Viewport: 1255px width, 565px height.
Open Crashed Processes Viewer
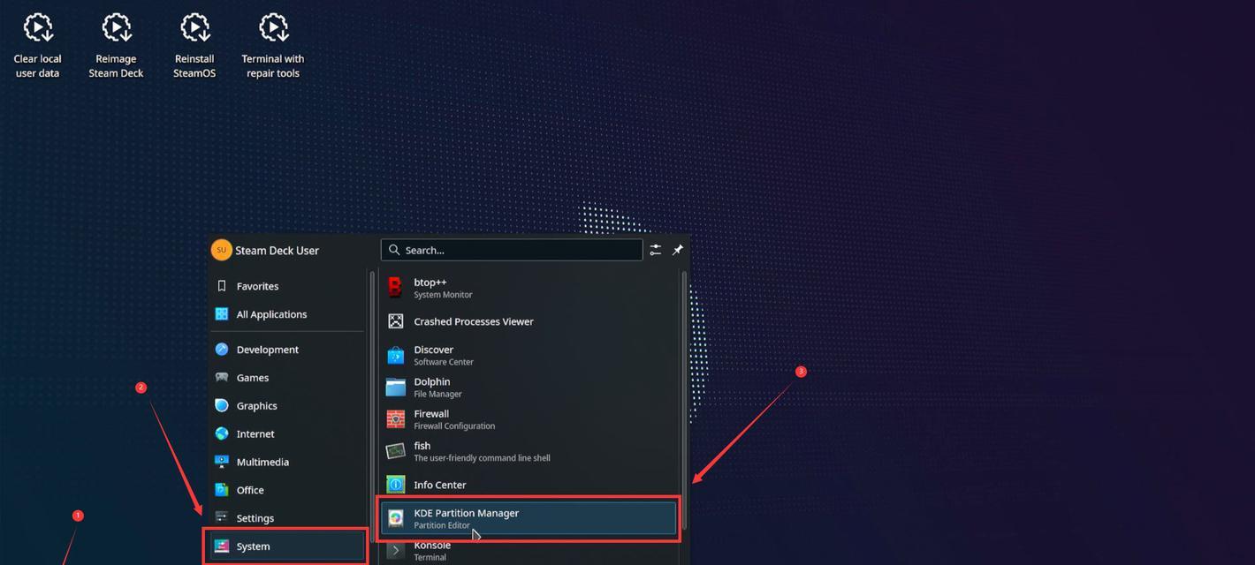tap(529, 321)
